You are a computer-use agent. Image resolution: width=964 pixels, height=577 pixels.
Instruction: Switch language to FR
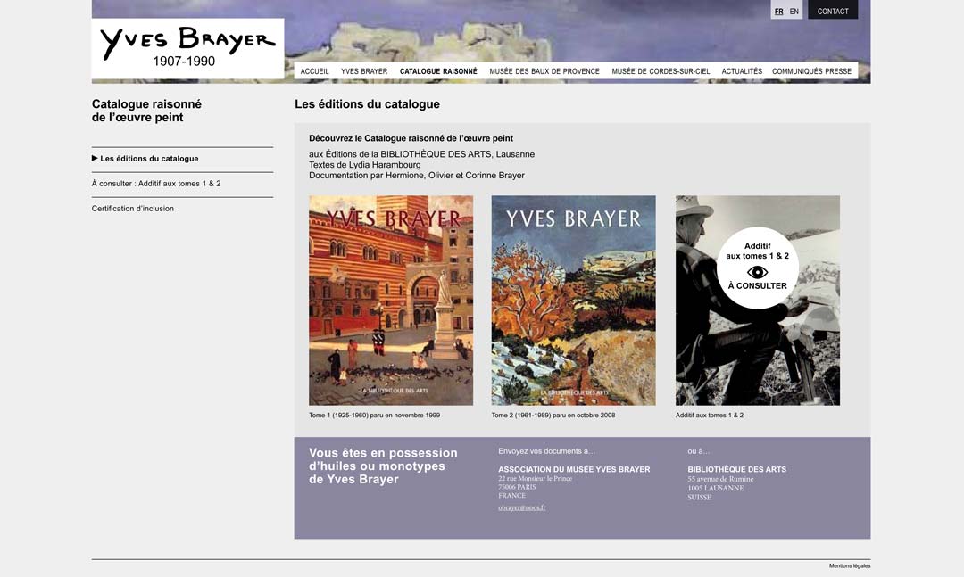click(779, 11)
